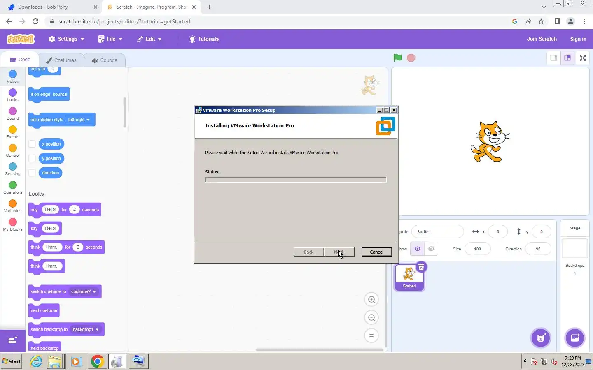Hide the sprite using crossed eye icon
This screenshot has height=370, width=593.
(431, 249)
